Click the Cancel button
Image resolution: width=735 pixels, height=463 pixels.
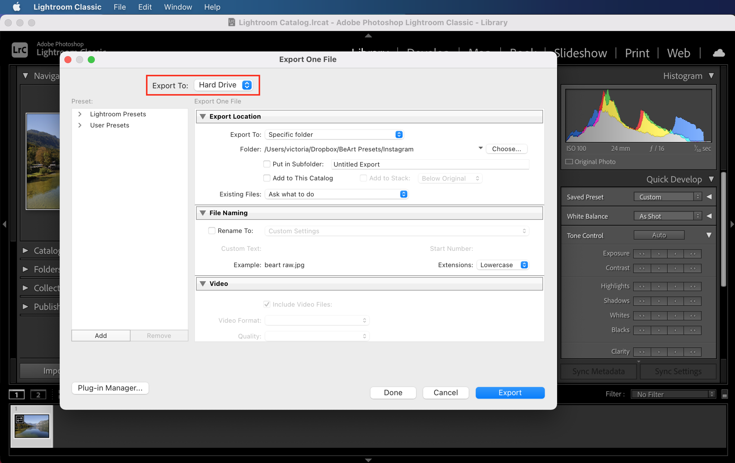tap(446, 392)
